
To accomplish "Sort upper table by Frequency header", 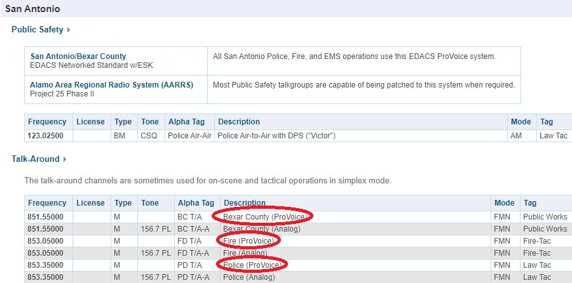I will (x=47, y=122).
